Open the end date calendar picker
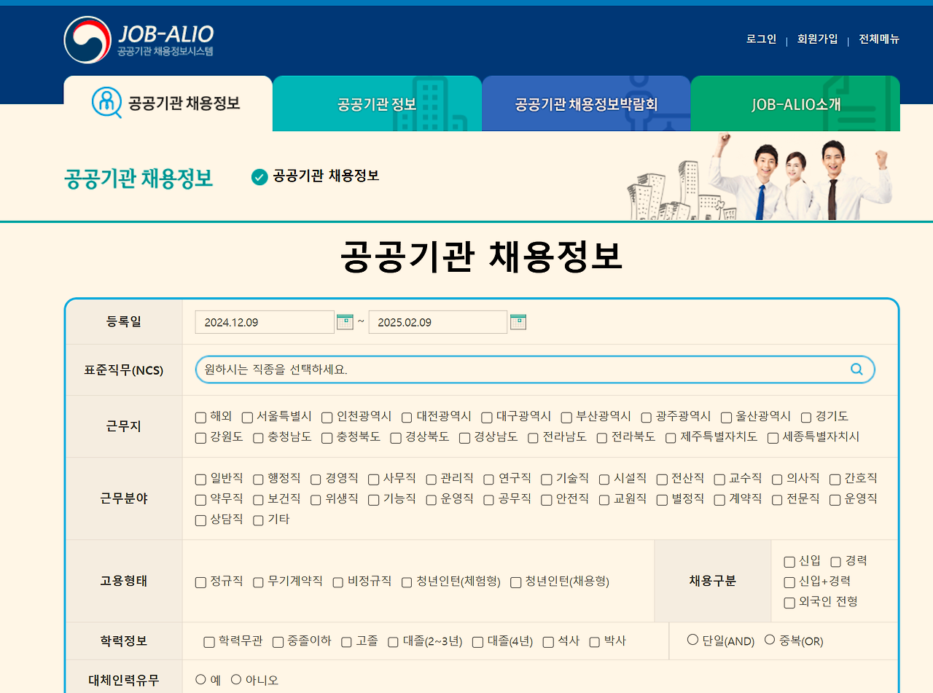 (518, 321)
